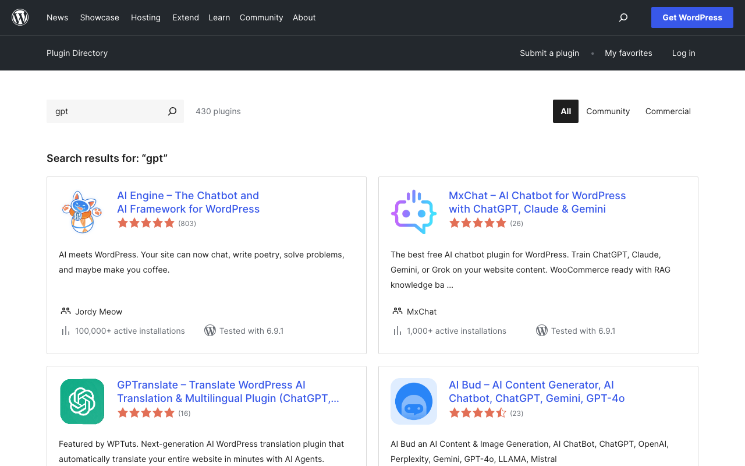Click the 430 plugins count text
The width and height of the screenshot is (745, 466).
tap(218, 111)
